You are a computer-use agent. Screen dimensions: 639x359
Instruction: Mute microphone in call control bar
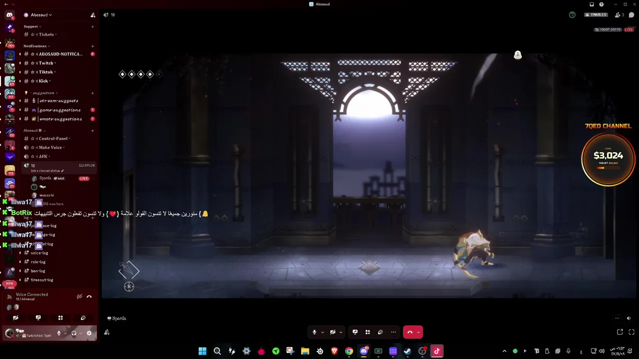point(314,332)
